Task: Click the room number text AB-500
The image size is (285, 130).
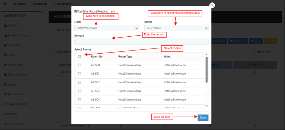Action: 95,65
